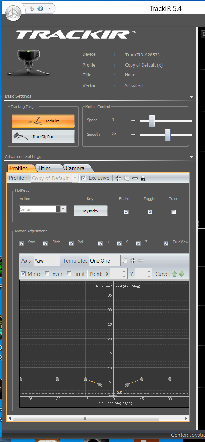Click the Smooth slider handle

click(x=168, y=135)
